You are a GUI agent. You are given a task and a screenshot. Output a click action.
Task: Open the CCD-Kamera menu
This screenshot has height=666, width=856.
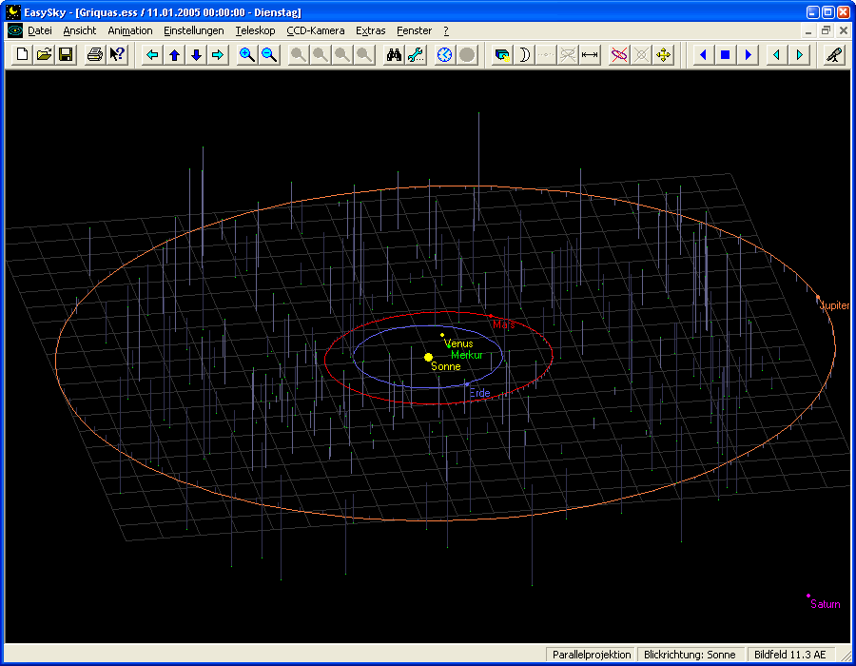tap(316, 30)
